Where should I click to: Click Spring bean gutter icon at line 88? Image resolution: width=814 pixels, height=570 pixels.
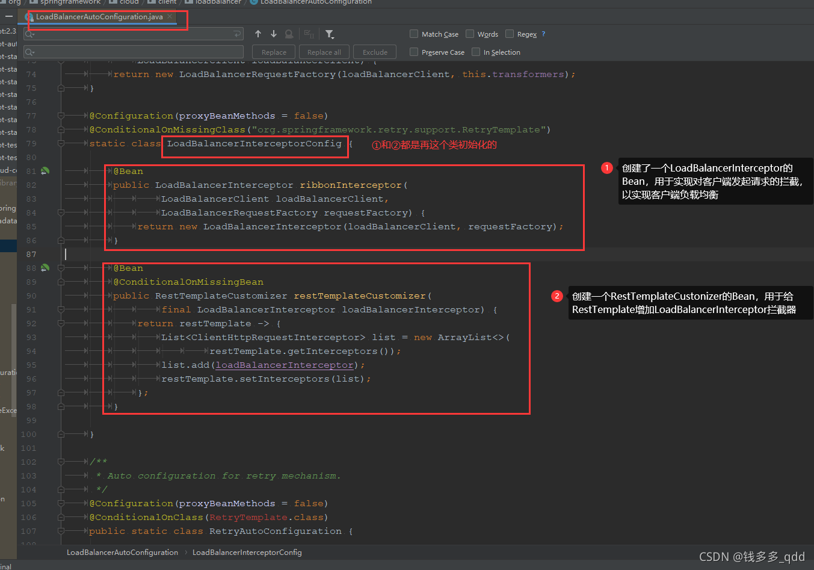pos(45,268)
